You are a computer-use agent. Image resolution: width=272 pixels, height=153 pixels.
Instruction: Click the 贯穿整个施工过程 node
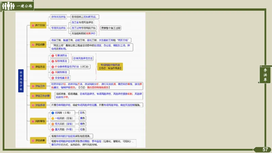(x=111, y=28)
